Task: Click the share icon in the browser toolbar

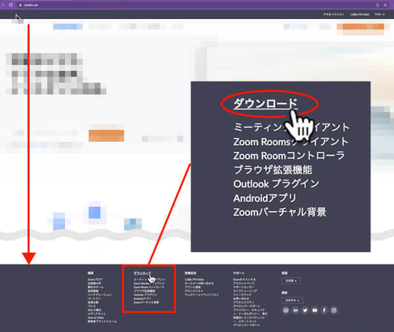Action: (x=378, y=5)
